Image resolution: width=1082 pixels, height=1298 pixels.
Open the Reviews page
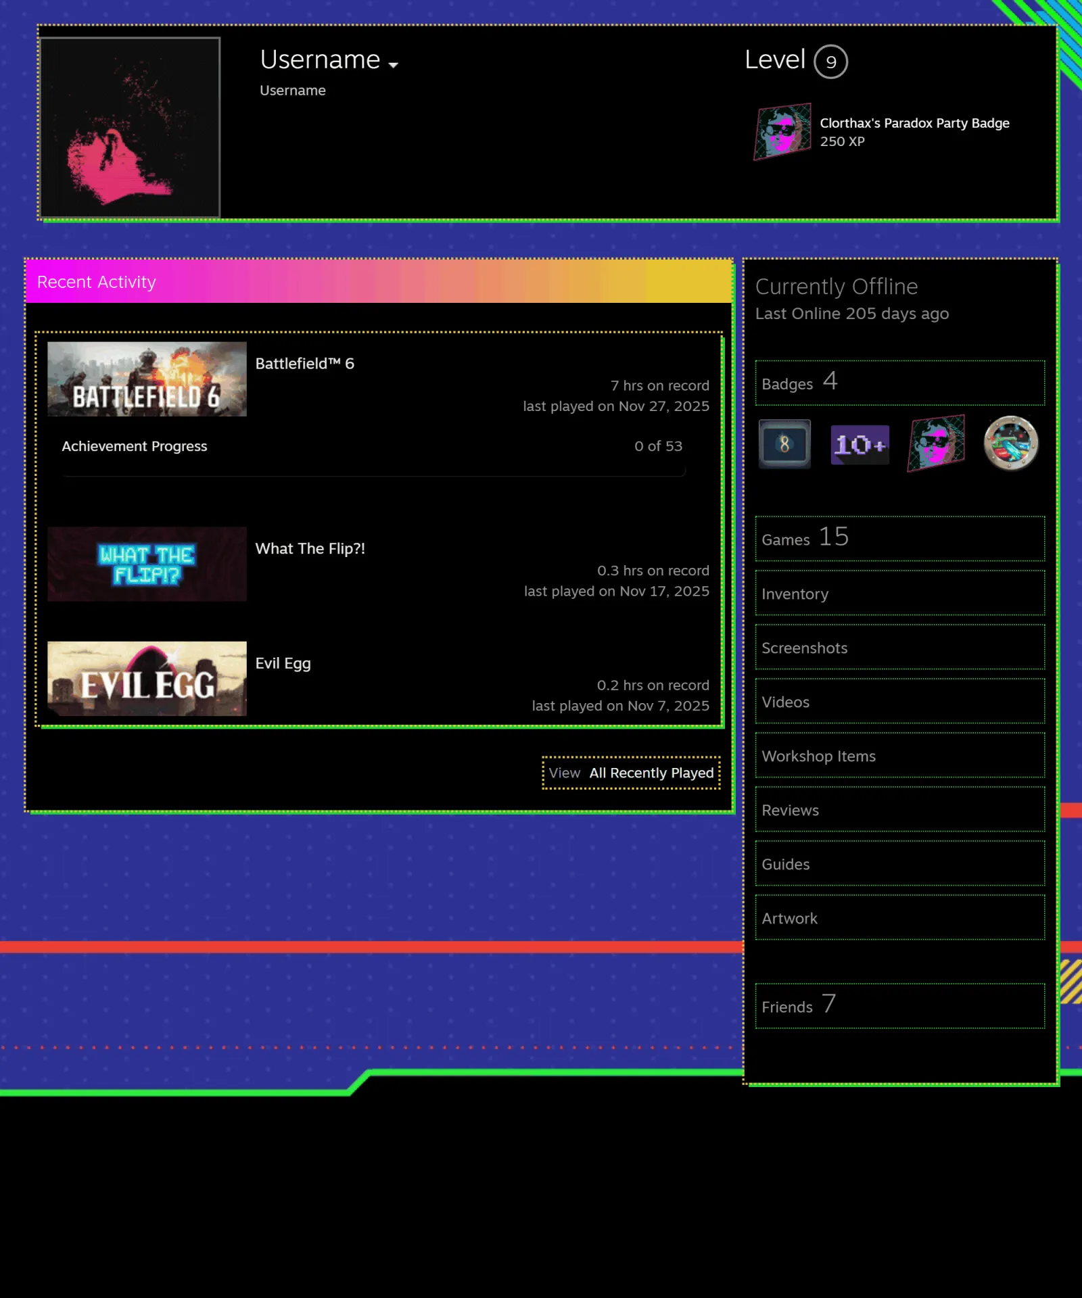pos(899,809)
